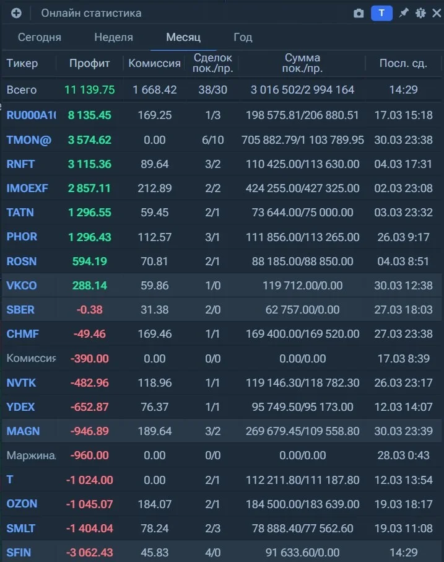Open the ROSN ticker
The width and height of the screenshot is (444, 562).
(x=22, y=261)
